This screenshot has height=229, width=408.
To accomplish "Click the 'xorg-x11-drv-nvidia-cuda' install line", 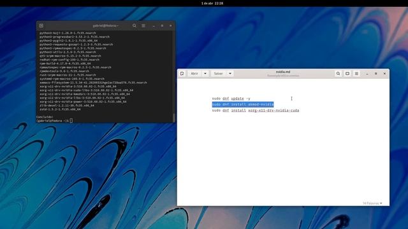I will point(256,110).
